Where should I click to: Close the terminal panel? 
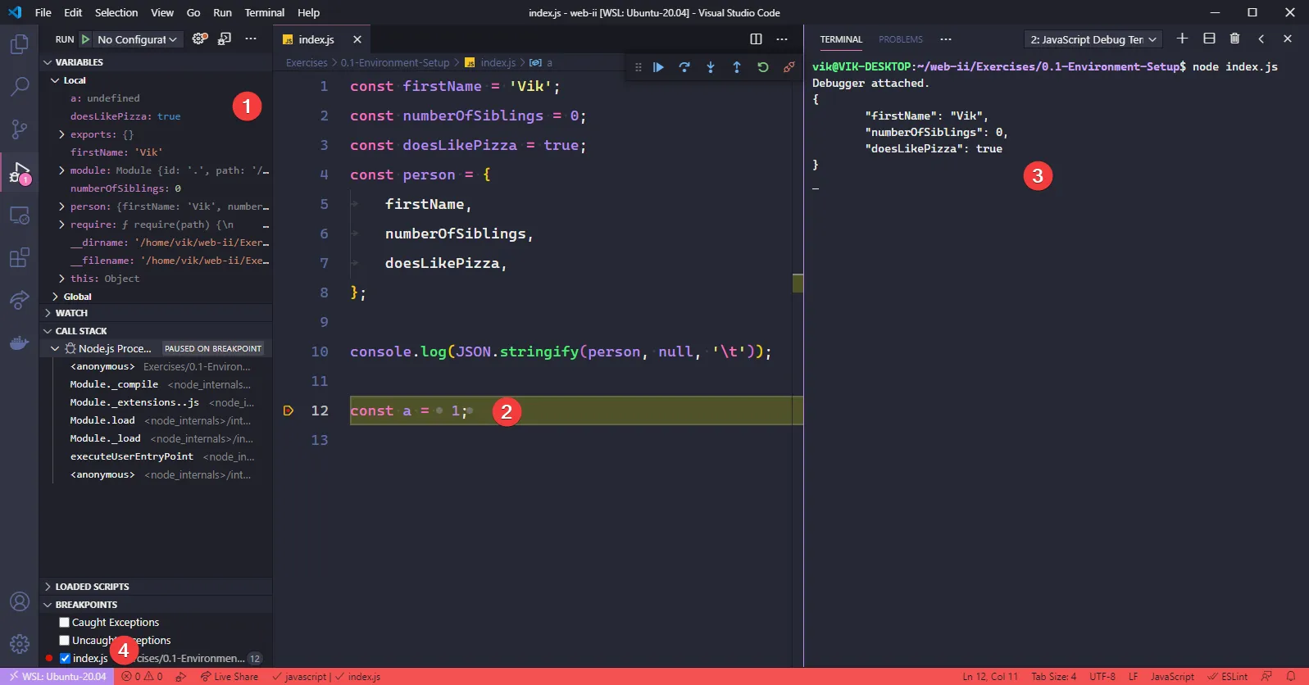pyautogui.click(x=1288, y=39)
